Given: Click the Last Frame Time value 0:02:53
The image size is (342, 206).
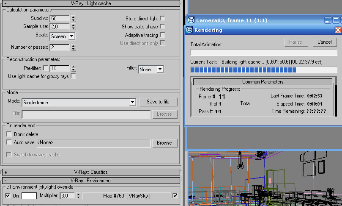Looking at the screenshot, I should 315,96.
